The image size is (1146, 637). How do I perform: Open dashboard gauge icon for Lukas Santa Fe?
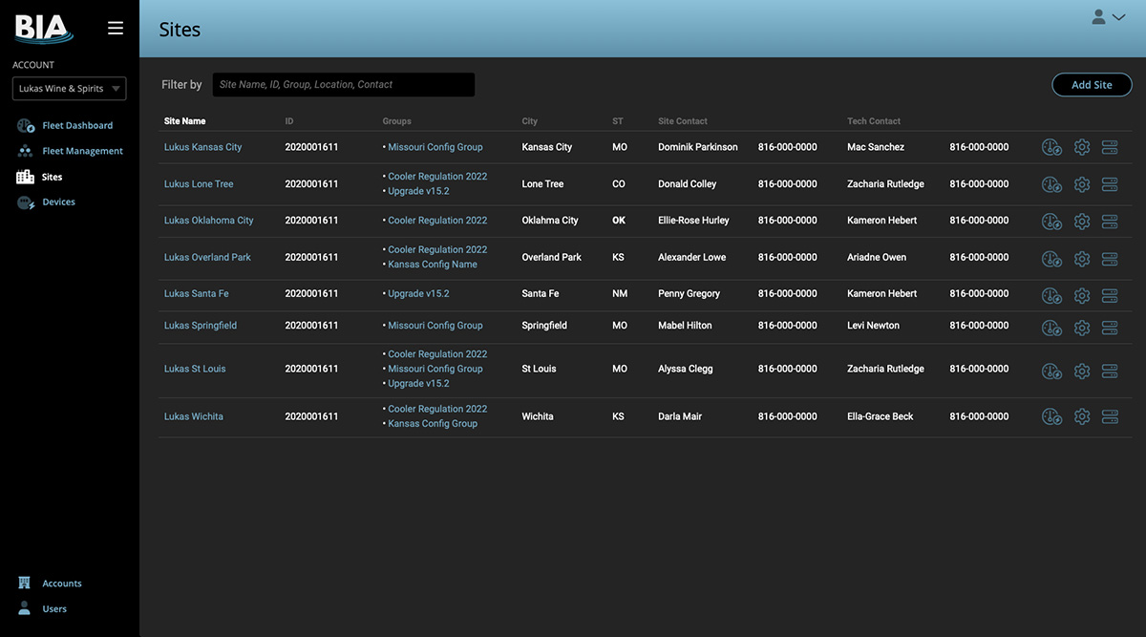click(1051, 296)
